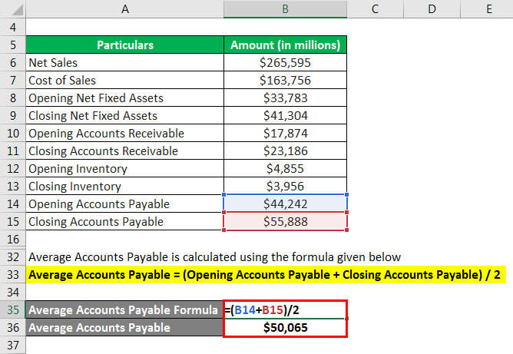Select row 9 header
The image size is (513, 354).
coord(13,115)
